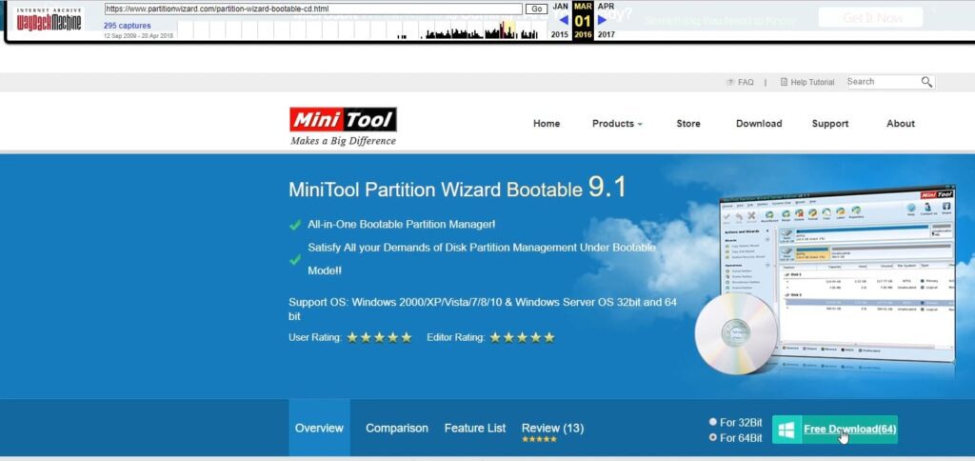Screen dimensions: 975x461
Task: Click the Get It Now button
Action: [870, 17]
